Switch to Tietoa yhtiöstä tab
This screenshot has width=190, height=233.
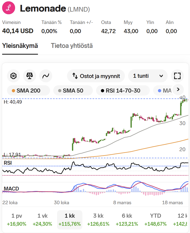(x=72, y=46)
